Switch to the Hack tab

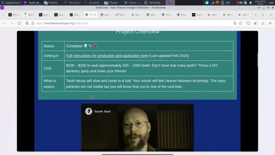[x=75, y=15]
